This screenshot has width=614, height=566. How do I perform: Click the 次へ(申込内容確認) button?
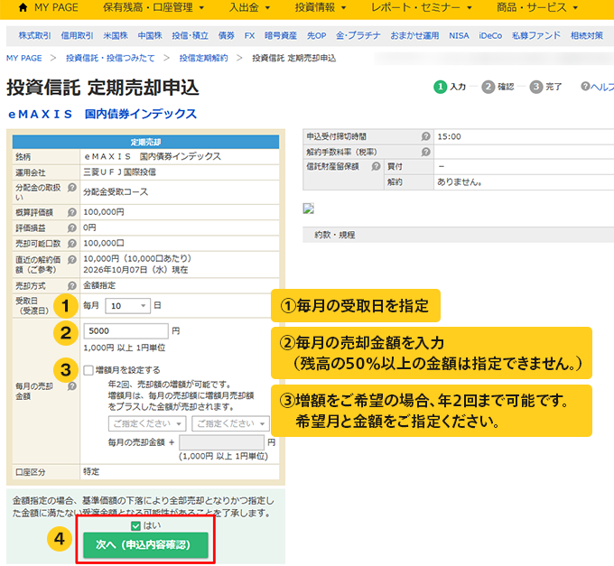(145, 545)
